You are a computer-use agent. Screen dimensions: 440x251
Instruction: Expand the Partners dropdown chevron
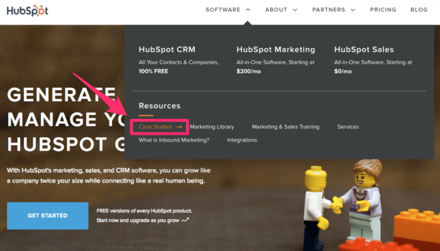[x=353, y=10]
